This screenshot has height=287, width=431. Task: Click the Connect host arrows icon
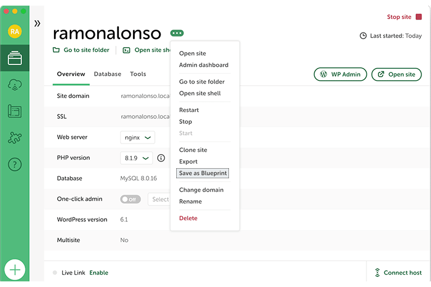[377, 272]
